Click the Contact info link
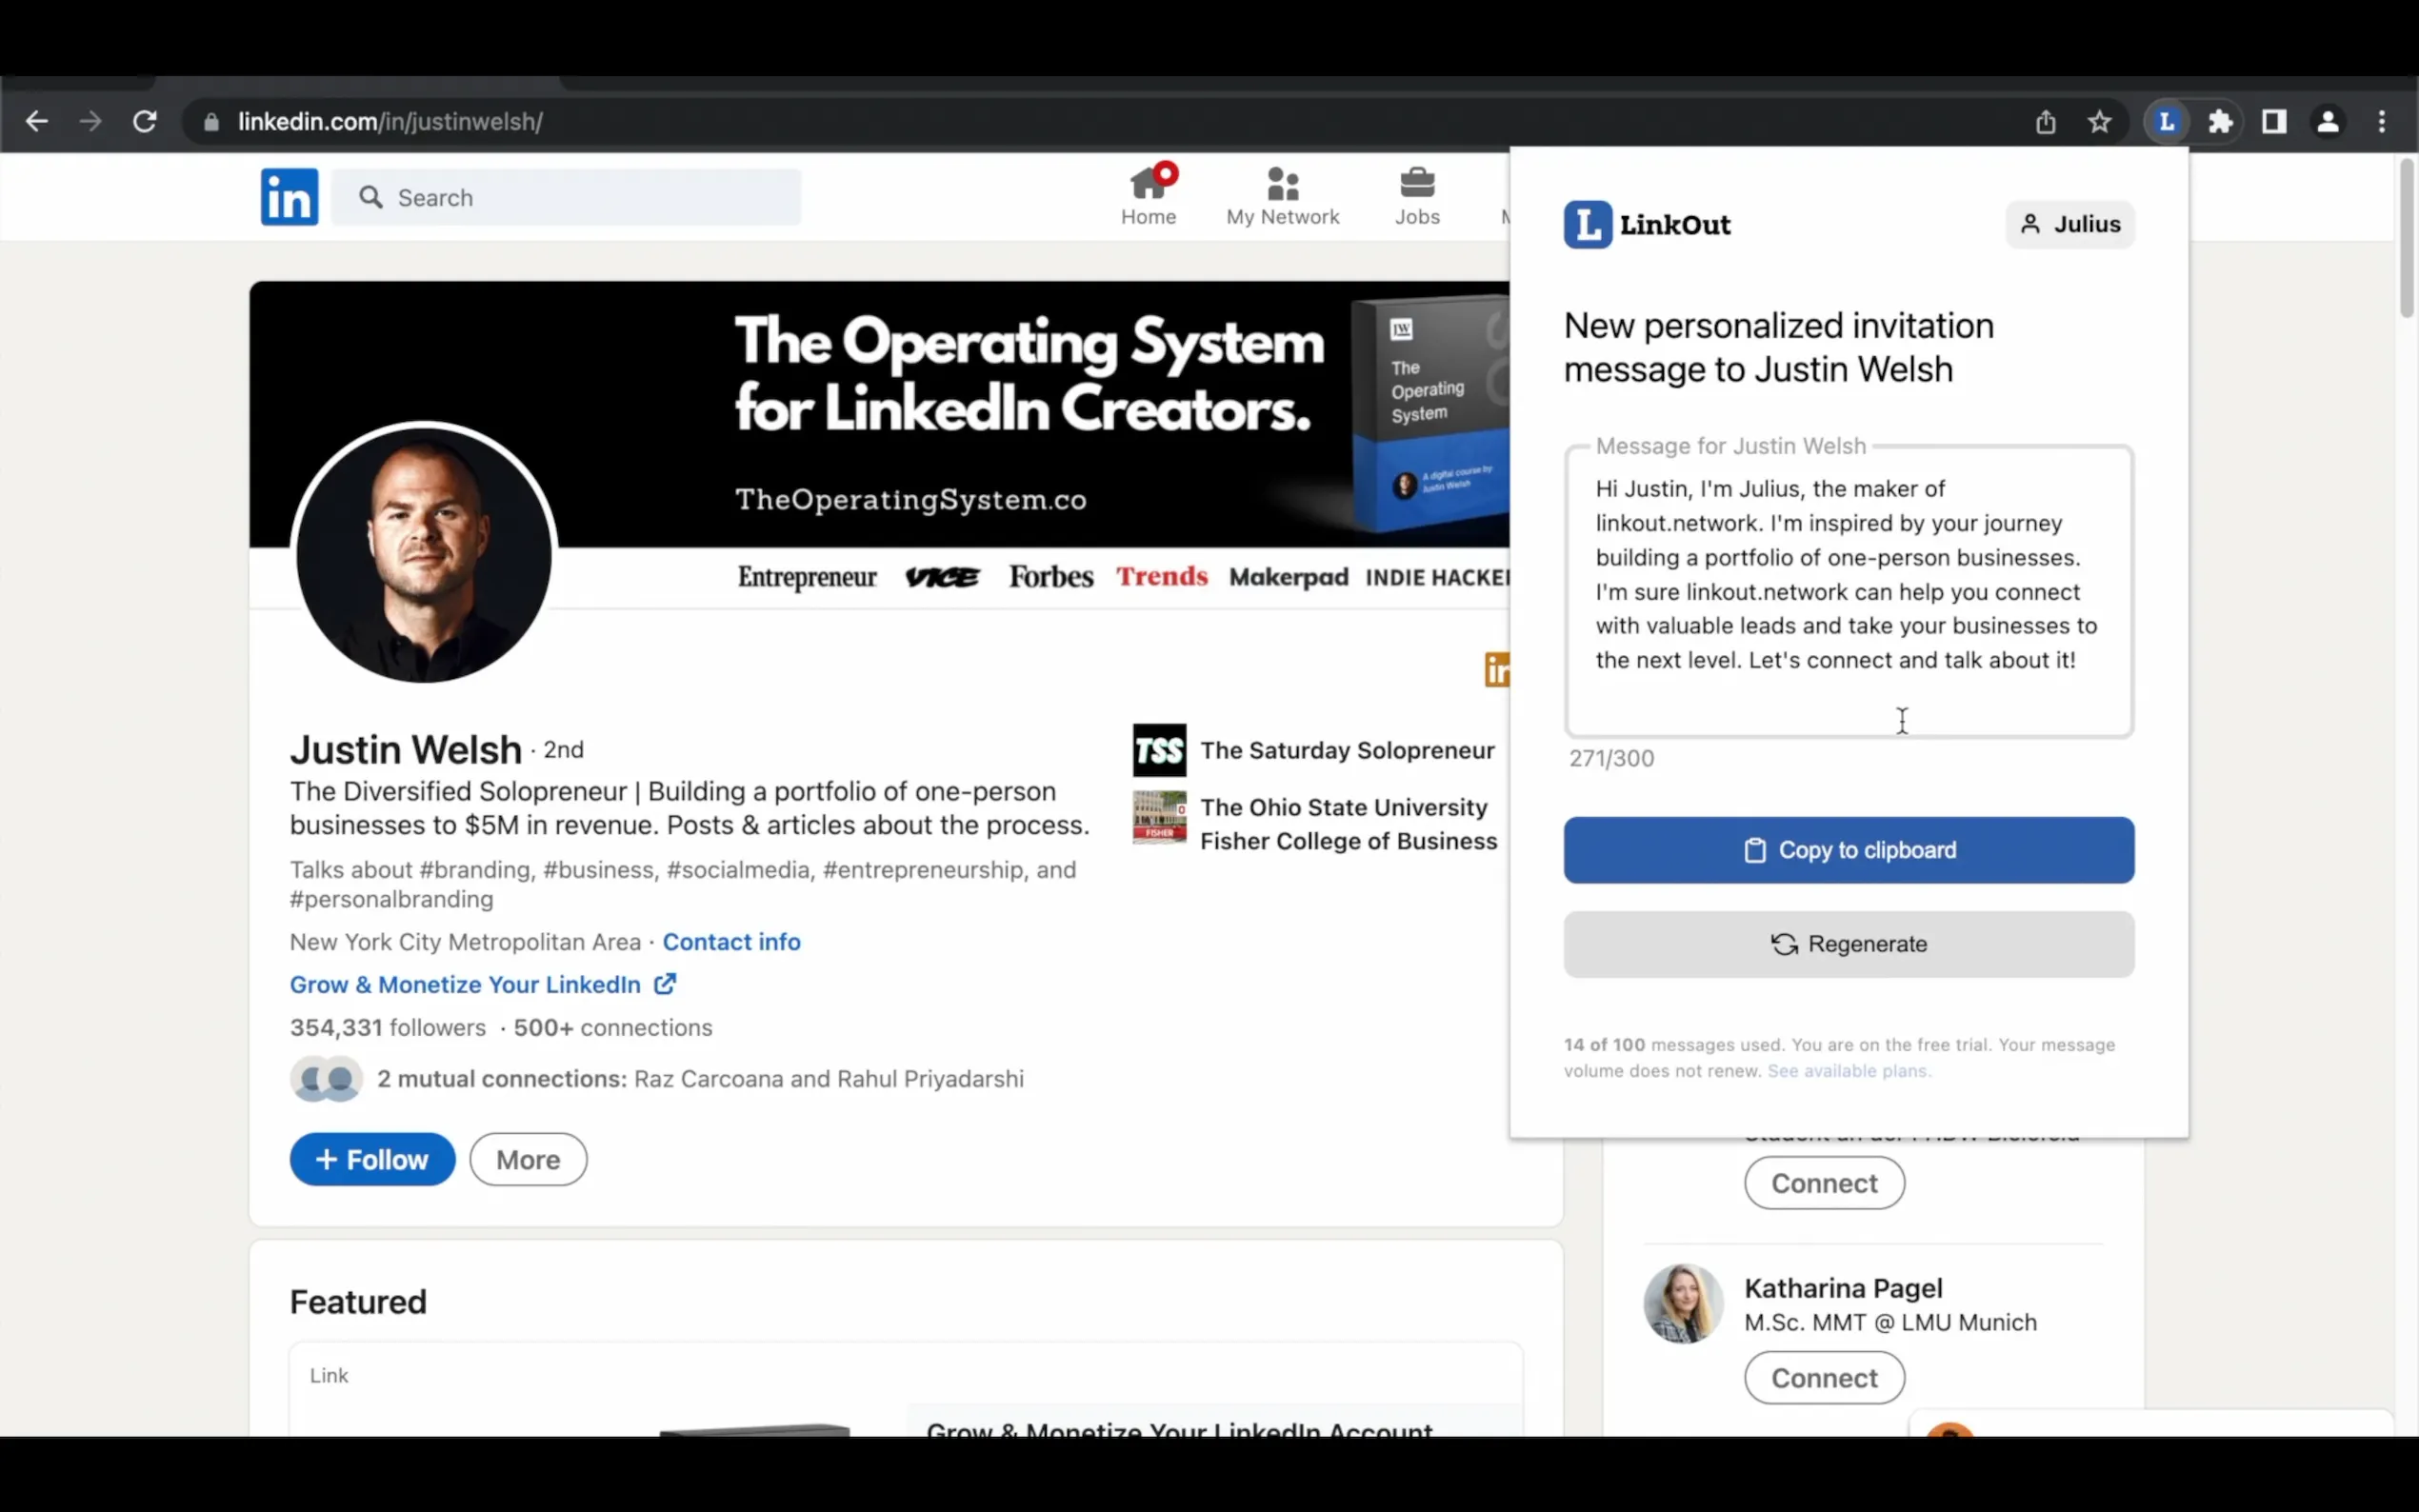This screenshot has width=2419, height=1512. pos(731,942)
